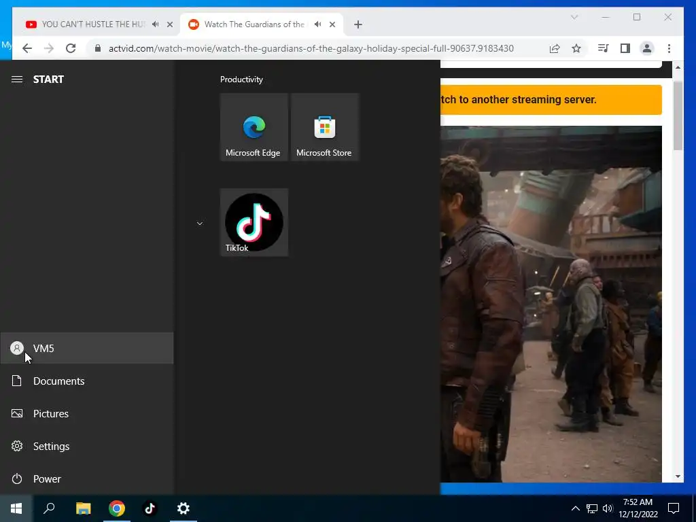Image resolution: width=696 pixels, height=522 pixels.
Task: Open Chrome three-dot menu
Action: pos(669,48)
